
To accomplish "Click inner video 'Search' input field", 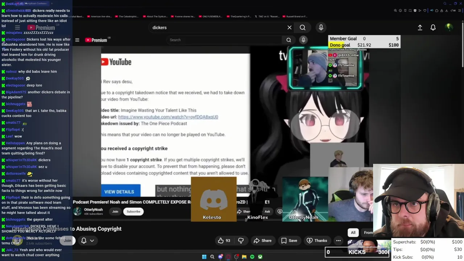I will pos(225,40).
